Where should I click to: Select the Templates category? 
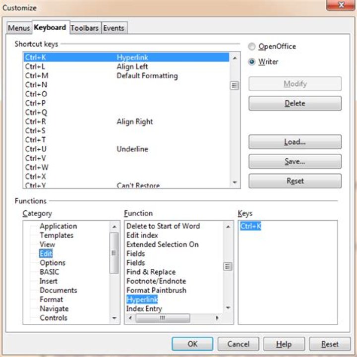pos(57,235)
